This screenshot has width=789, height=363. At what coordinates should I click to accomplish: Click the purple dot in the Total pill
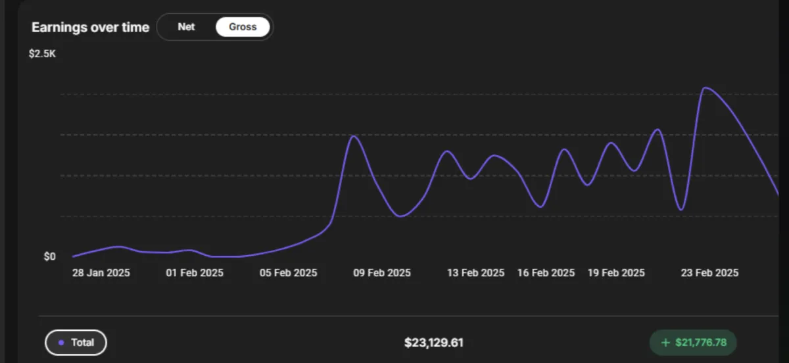(x=62, y=343)
